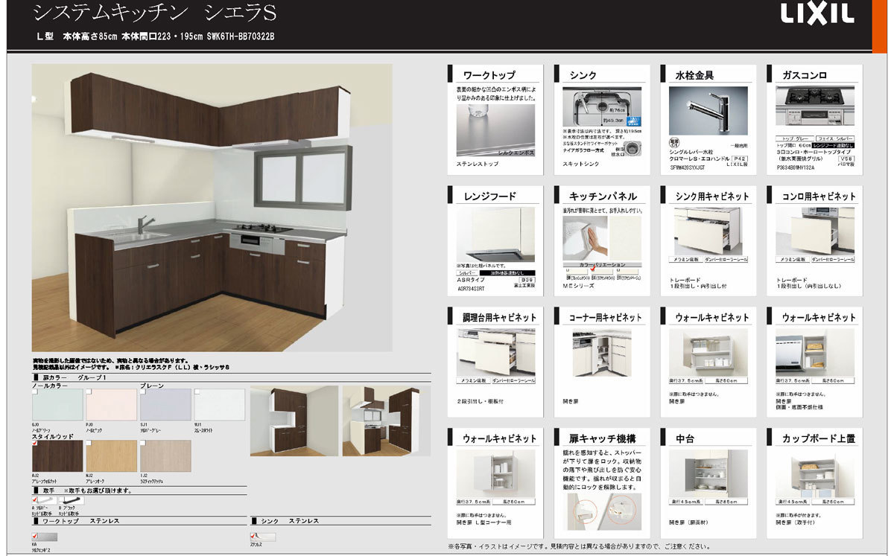The width and height of the screenshot is (894, 556).
Task: Click the ワークトップ stainless surface photo
Action: (x=495, y=129)
